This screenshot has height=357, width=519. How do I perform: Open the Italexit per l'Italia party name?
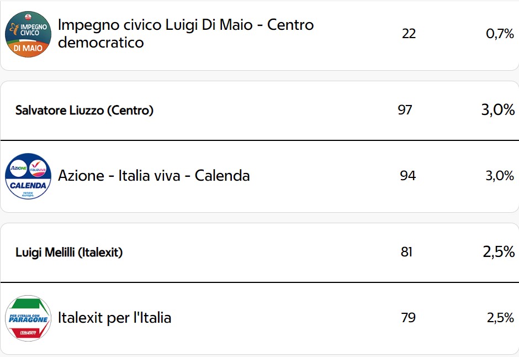click(x=114, y=318)
